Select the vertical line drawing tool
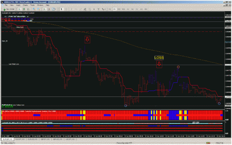 click(x=71, y=9)
